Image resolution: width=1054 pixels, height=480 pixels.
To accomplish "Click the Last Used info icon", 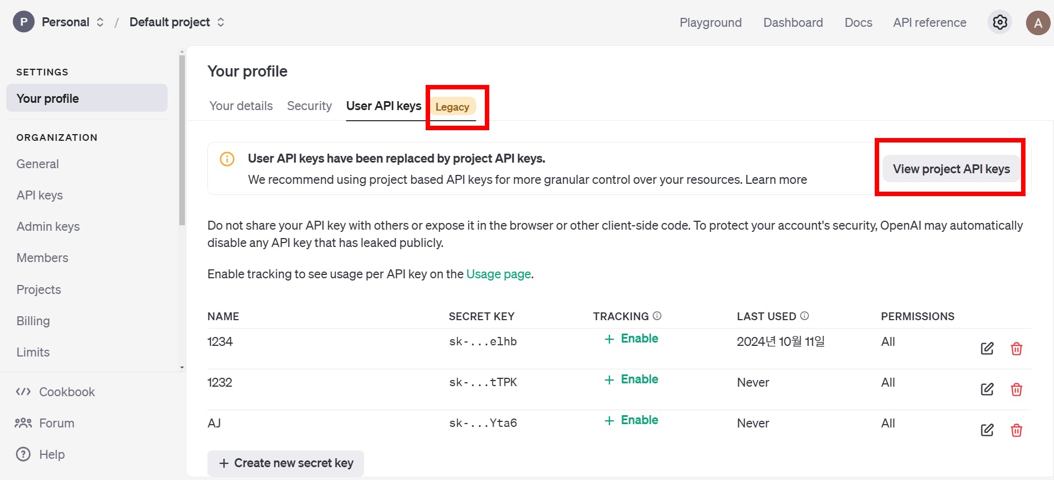I will click(x=804, y=316).
